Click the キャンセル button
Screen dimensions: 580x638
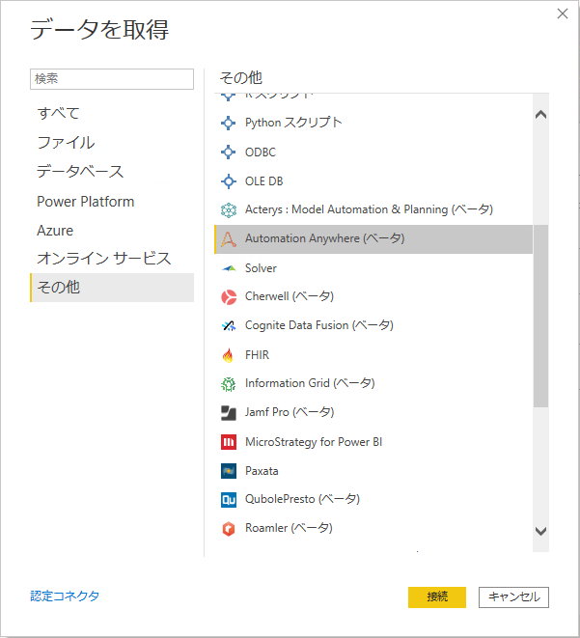513,596
